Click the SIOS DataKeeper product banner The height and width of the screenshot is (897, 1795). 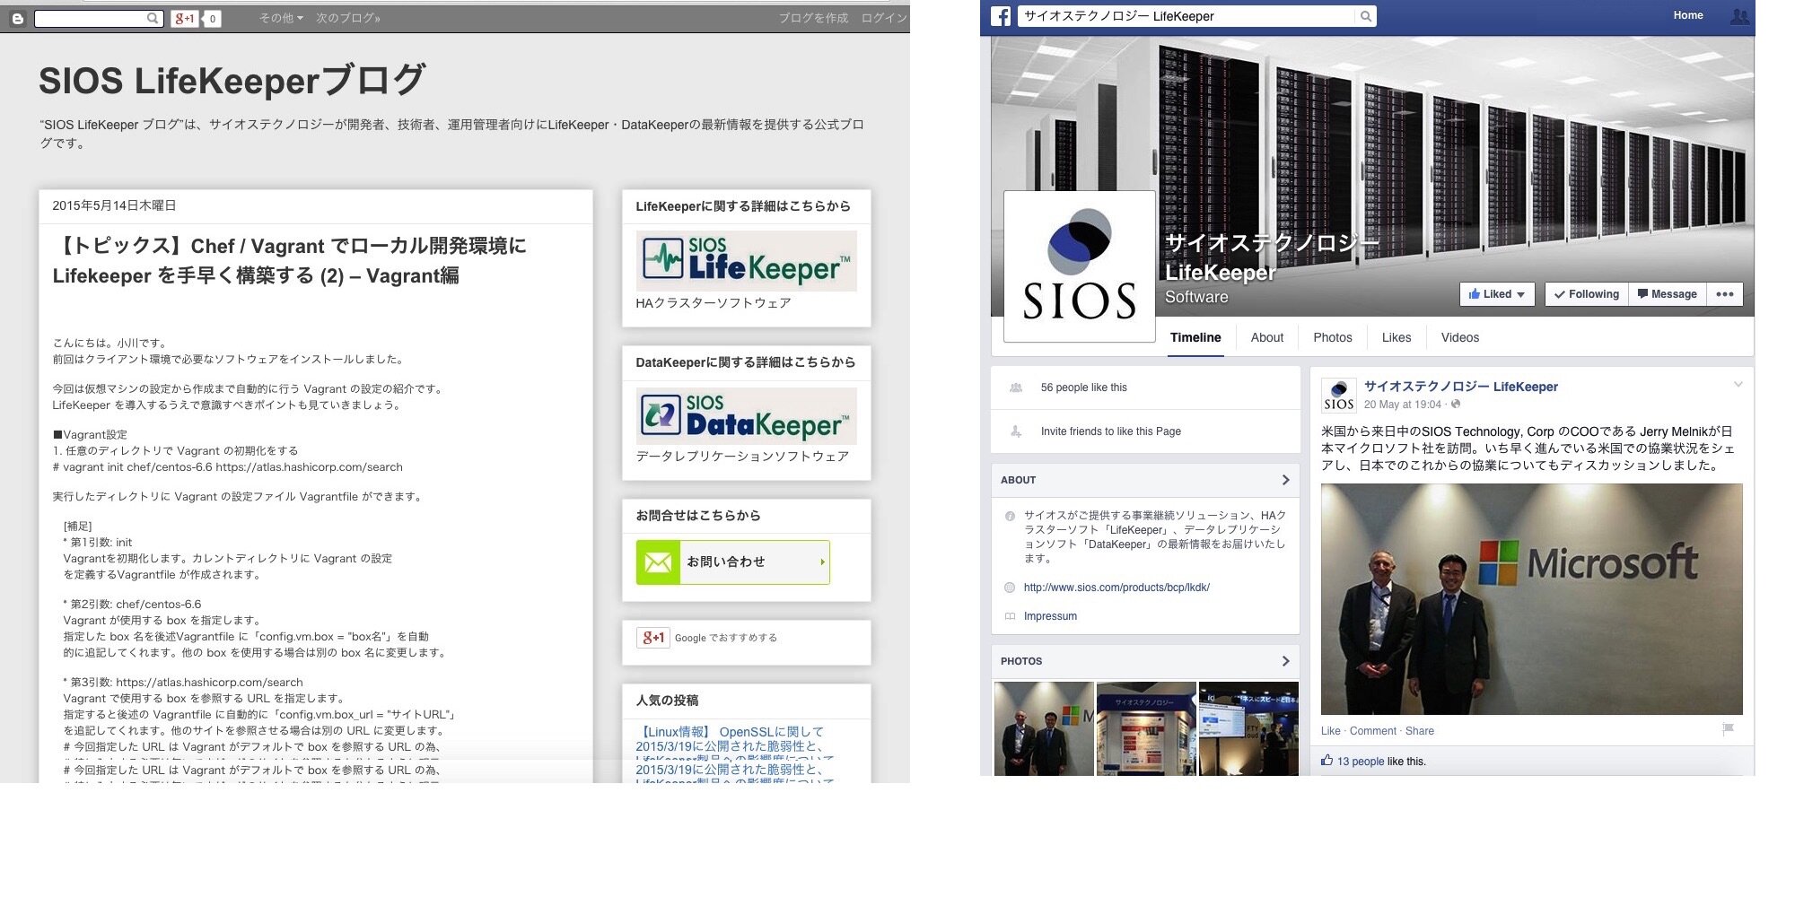click(746, 416)
